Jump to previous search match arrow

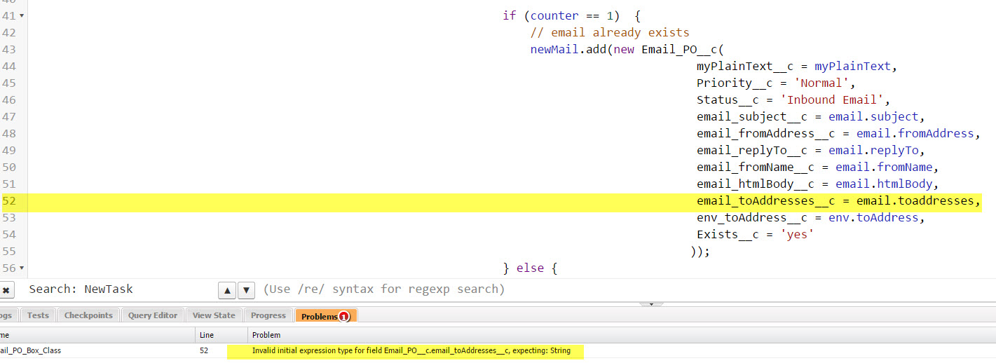(227, 289)
